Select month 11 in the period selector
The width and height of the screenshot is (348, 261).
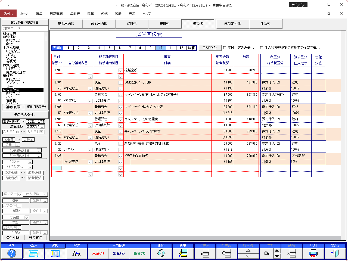(x=171, y=48)
